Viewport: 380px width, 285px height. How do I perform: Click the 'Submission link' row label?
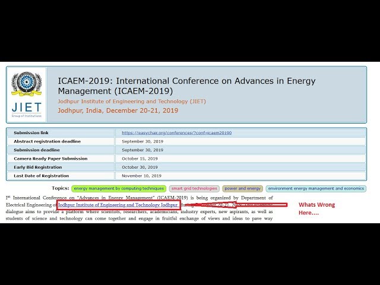tap(31, 133)
